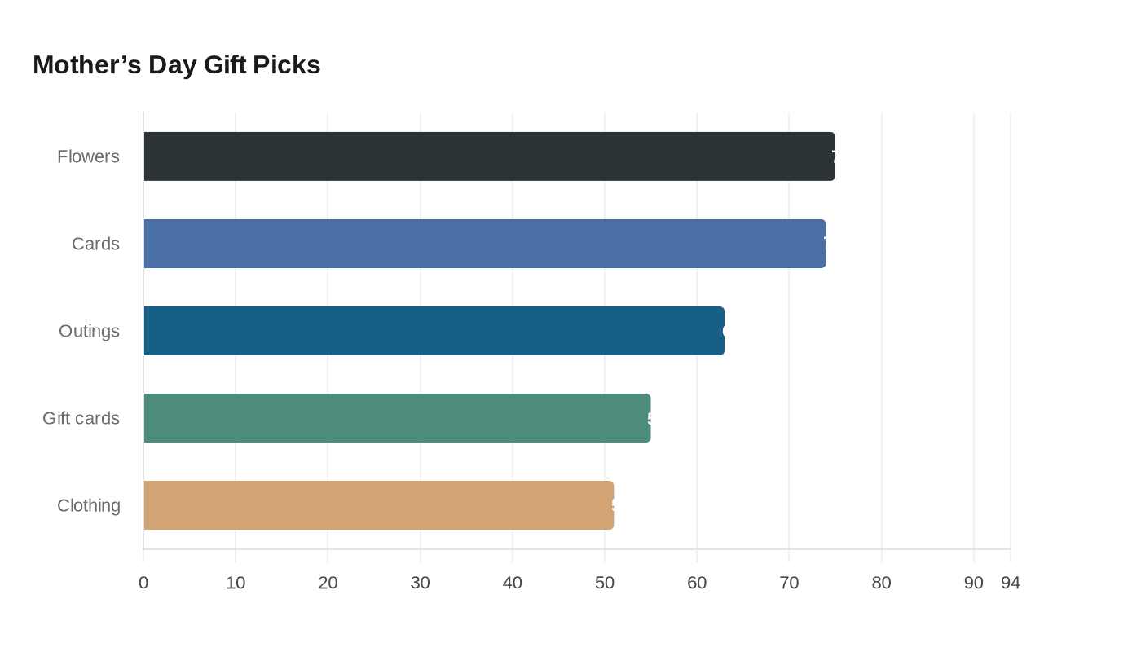Select x-axis value 50

(x=605, y=583)
